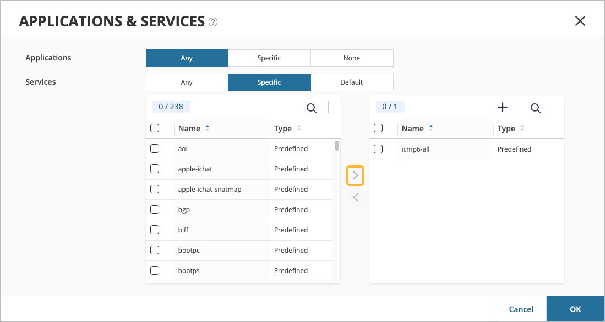This screenshot has height=322, width=605.
Task: Click the help icon beside the title
Action: click(214, 22)
